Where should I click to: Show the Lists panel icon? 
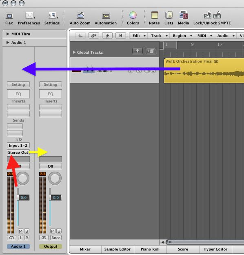click(x=169, y=15)
